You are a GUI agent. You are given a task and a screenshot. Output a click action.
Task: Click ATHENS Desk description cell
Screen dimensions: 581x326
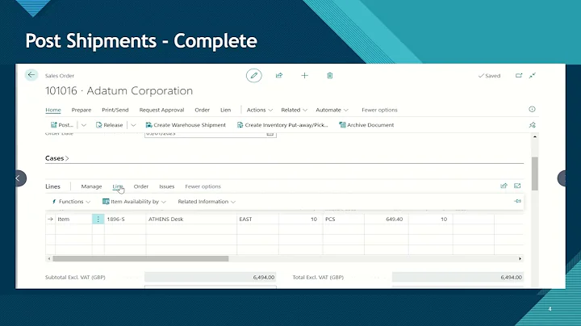tap(191, 219)
